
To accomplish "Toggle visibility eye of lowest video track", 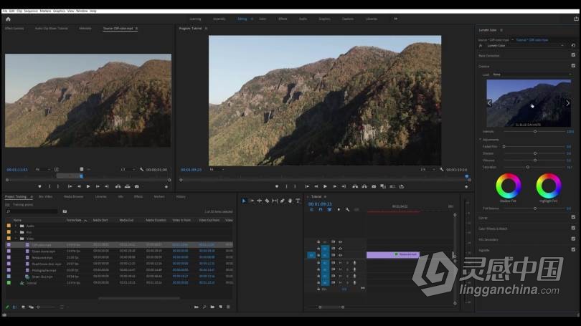I will tap(340, 255).
